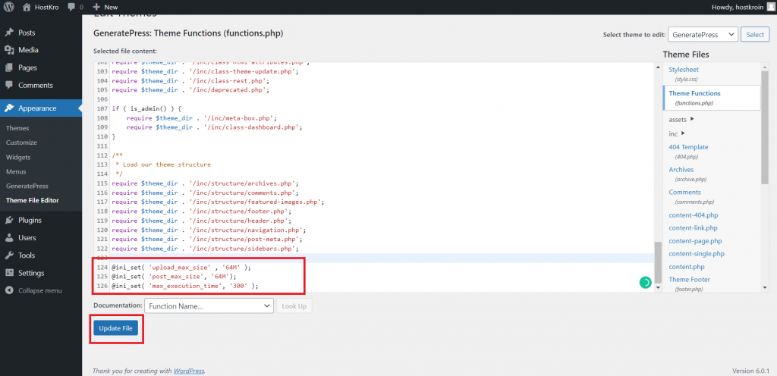Open content-404.php file
The height and width of the screenshot is (376, 777).
tap(694, 215)
